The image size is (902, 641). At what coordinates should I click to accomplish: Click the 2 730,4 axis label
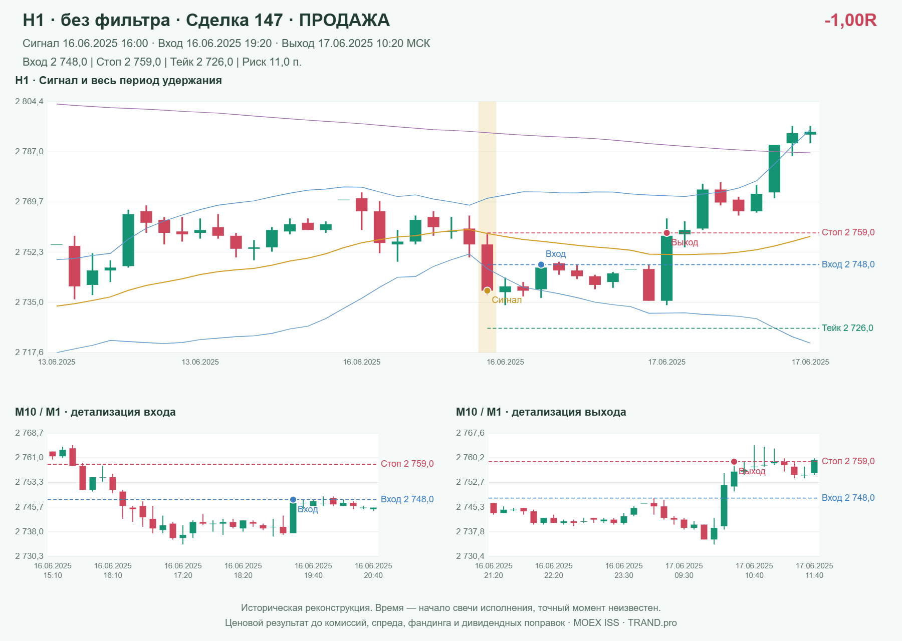(x=470, y=556)
